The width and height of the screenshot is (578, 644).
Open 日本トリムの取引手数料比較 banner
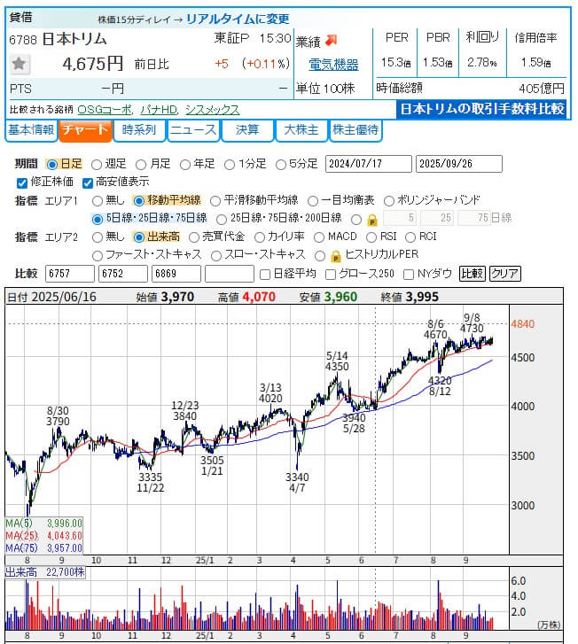(x=481, y=109)
